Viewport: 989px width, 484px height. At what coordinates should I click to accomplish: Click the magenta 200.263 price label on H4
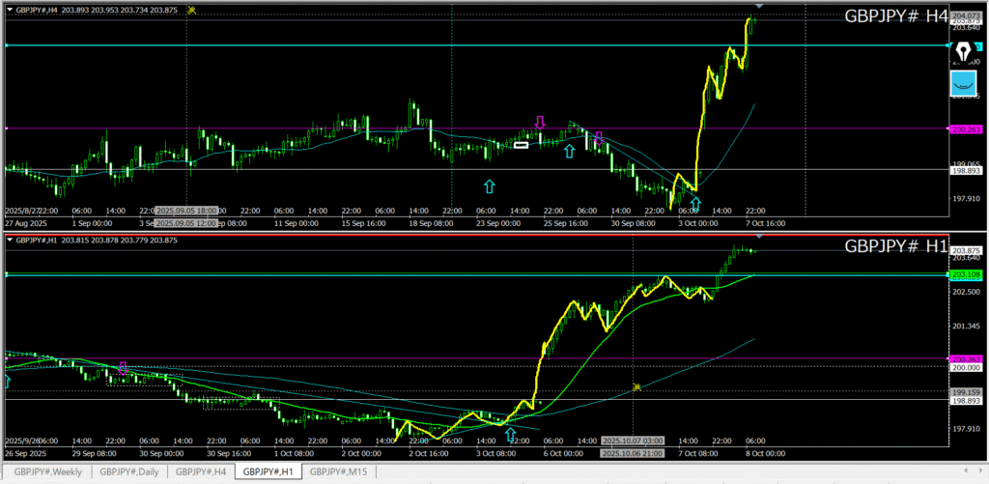[x=966, y=128]
